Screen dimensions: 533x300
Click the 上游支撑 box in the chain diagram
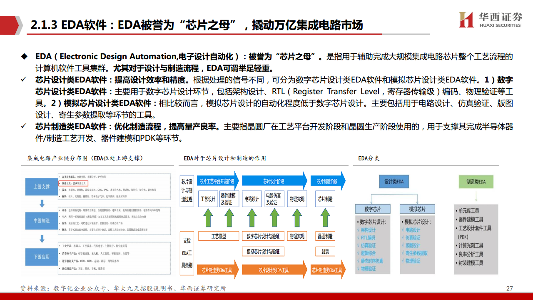click(x=42, y=187)
